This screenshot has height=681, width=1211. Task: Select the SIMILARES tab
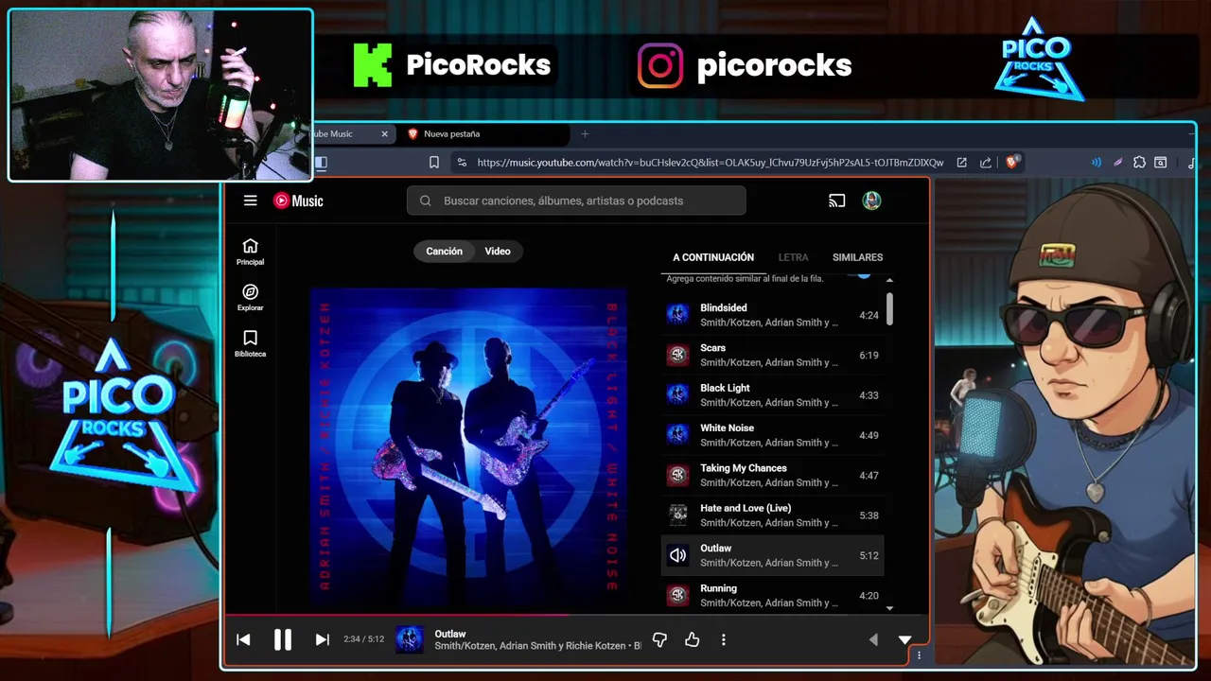[857, 257]
